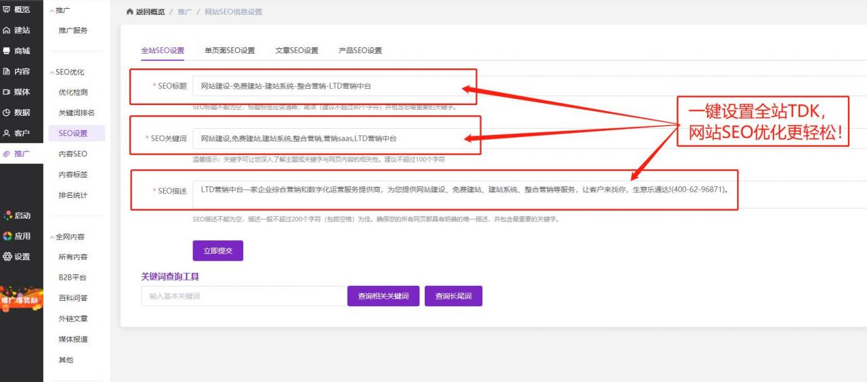Screen dimensions: 867x382
Task: Click the 推广有奖励 promo banner
Action: (21, 299)
